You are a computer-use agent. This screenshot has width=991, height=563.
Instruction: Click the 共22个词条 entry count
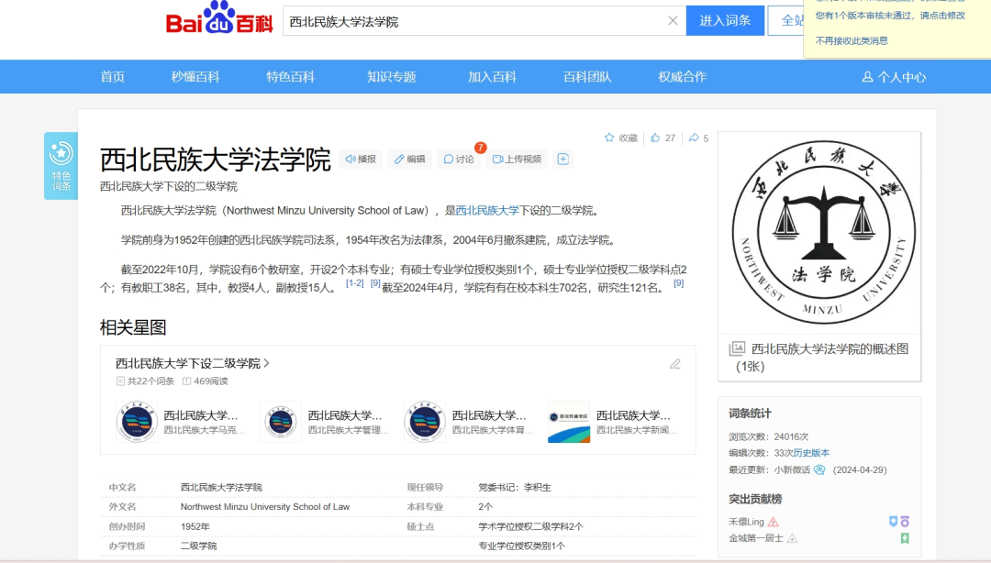point(146,381)
